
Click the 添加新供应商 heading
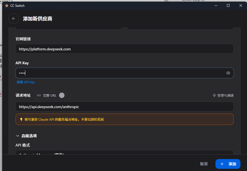pos(38,19)
